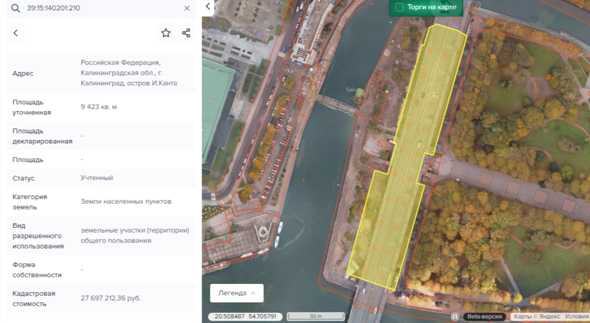
Task: Click the 'Категория земель' label
Action: tap(30, 202)
